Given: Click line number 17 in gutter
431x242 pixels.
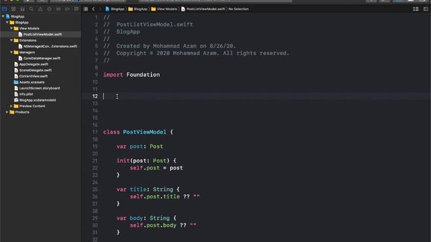Looking at the screenshot, I should (x=95, y=132).
